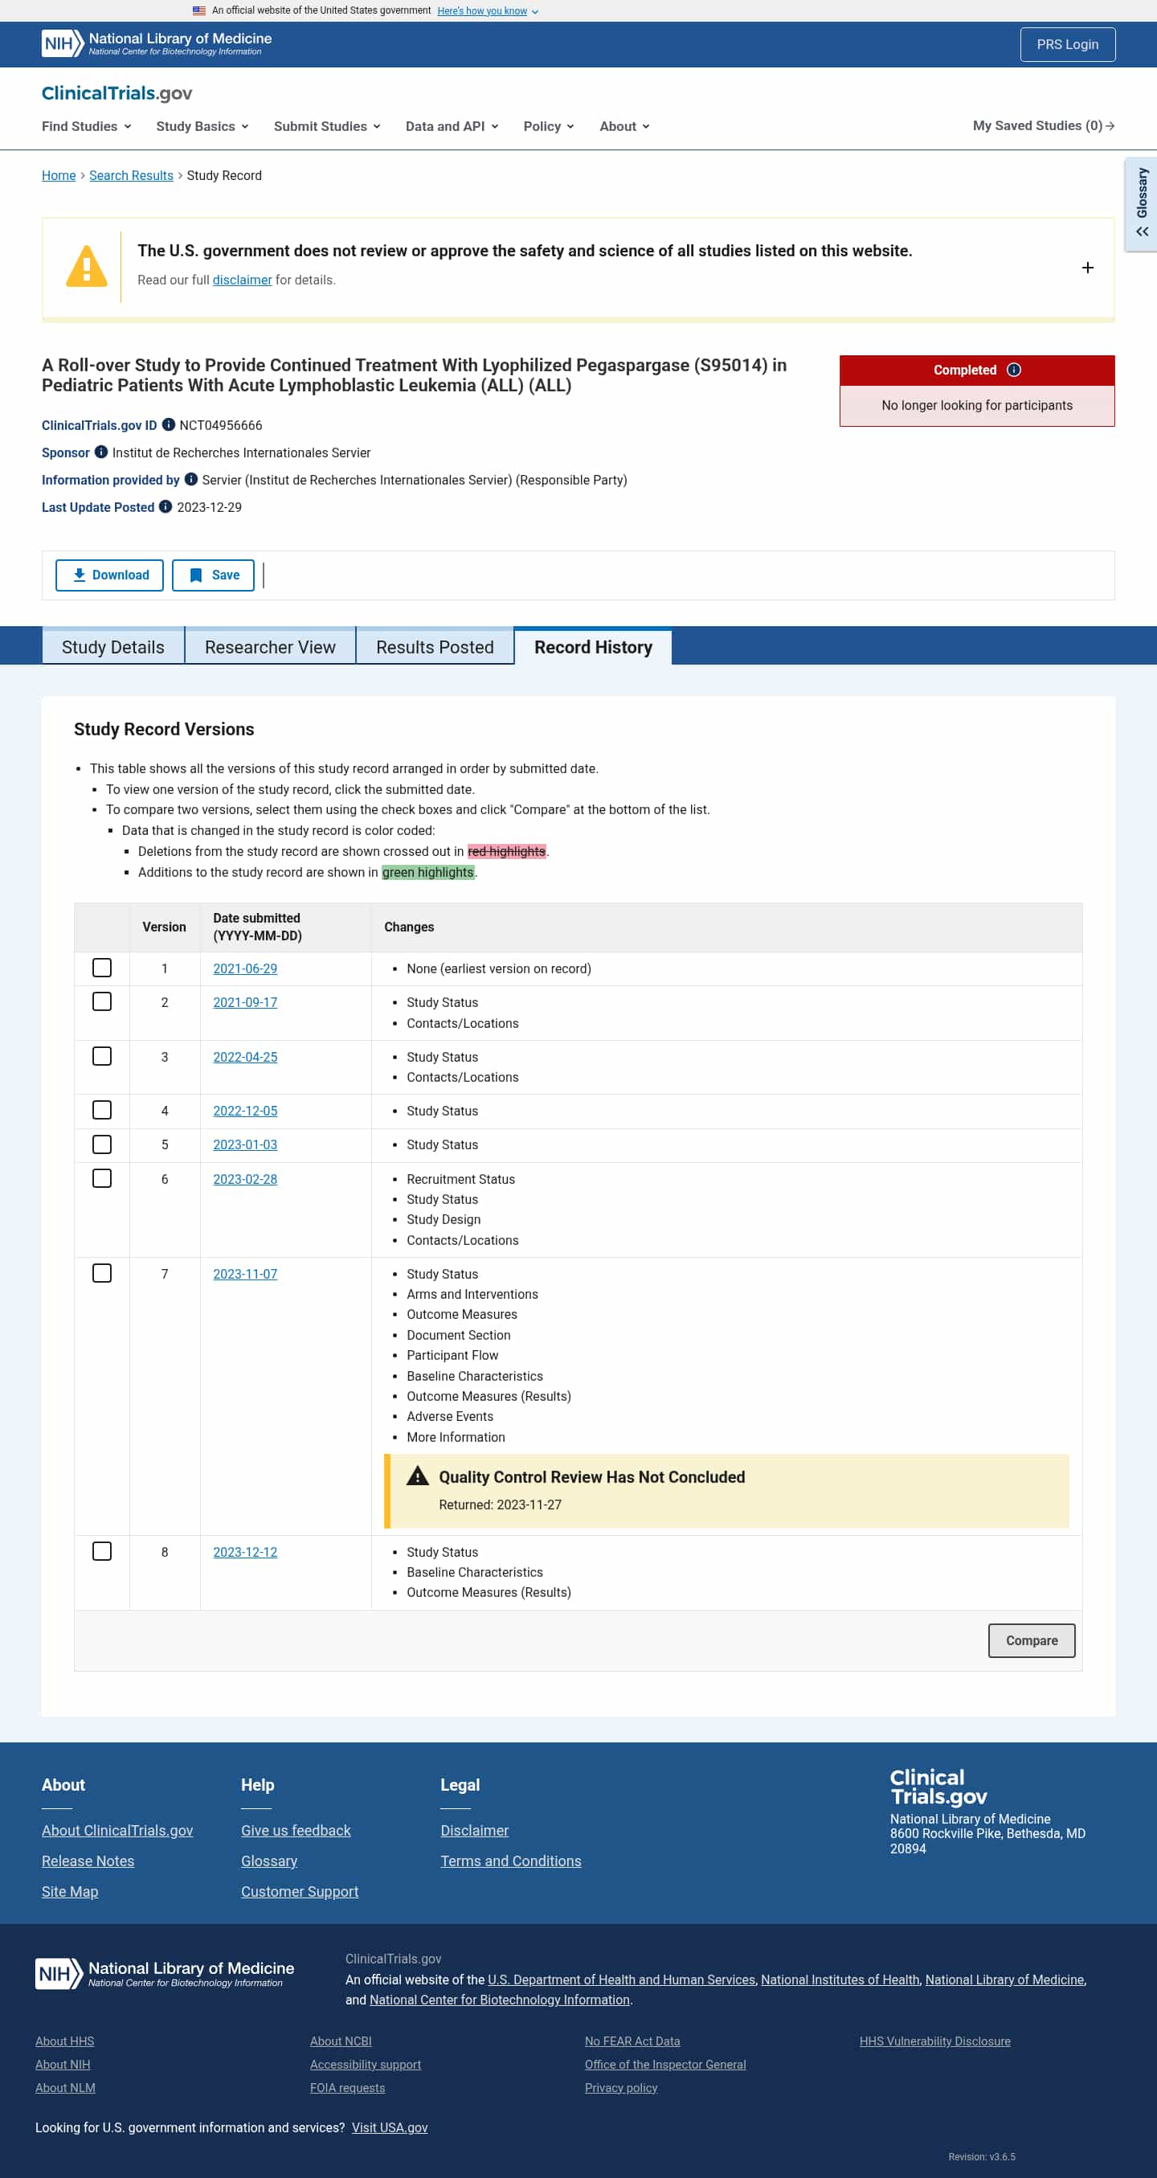The image size is (1157, 2178).
Task: Click the ClinicalTrials.gov logo in the footer
Action: pos(938,1787)
